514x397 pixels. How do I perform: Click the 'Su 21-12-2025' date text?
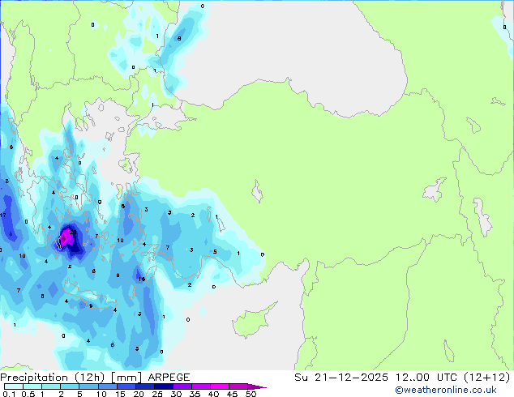pyautogui.click(x=341, y=378)
